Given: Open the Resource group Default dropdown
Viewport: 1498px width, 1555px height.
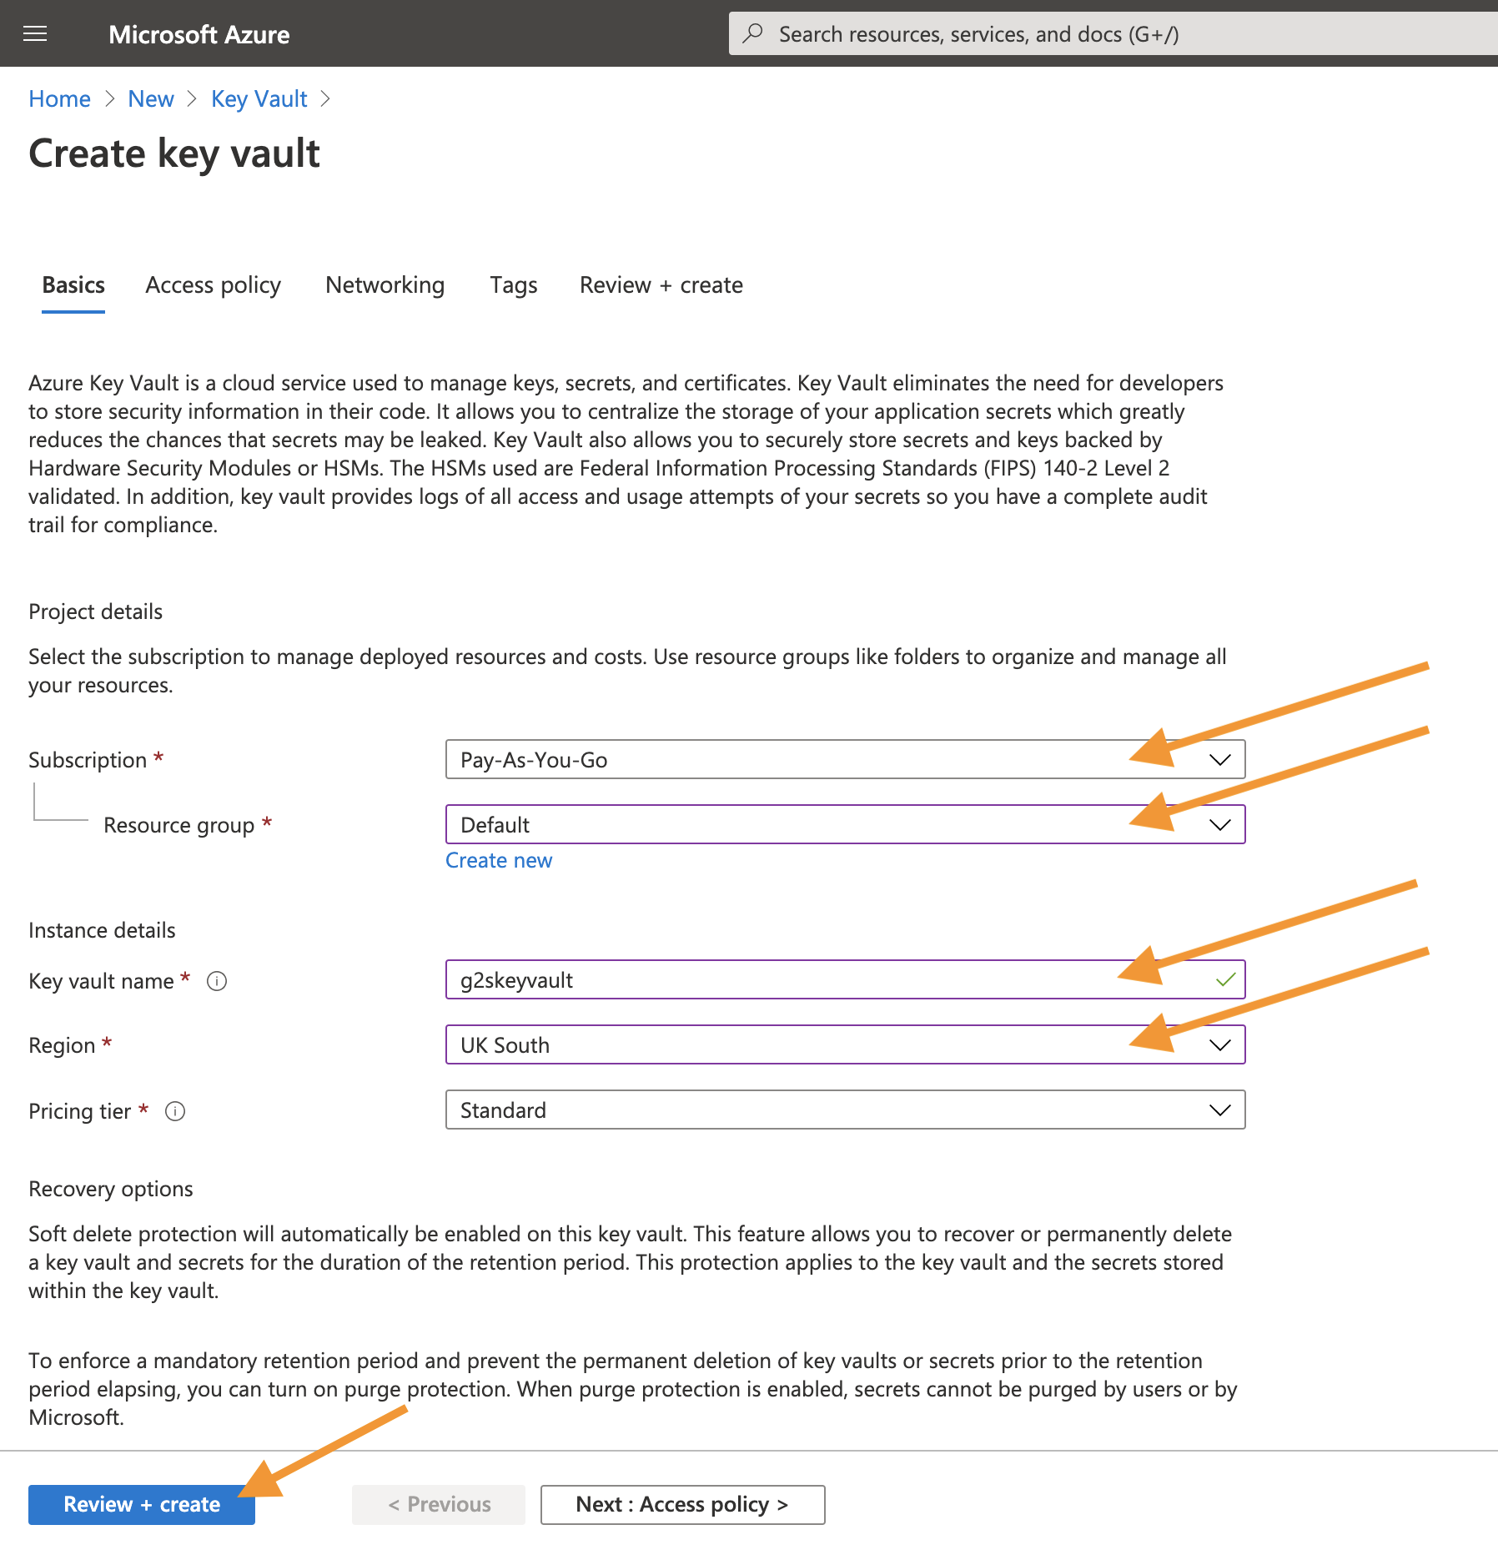Looking at the screenshot, I should 846,824.
